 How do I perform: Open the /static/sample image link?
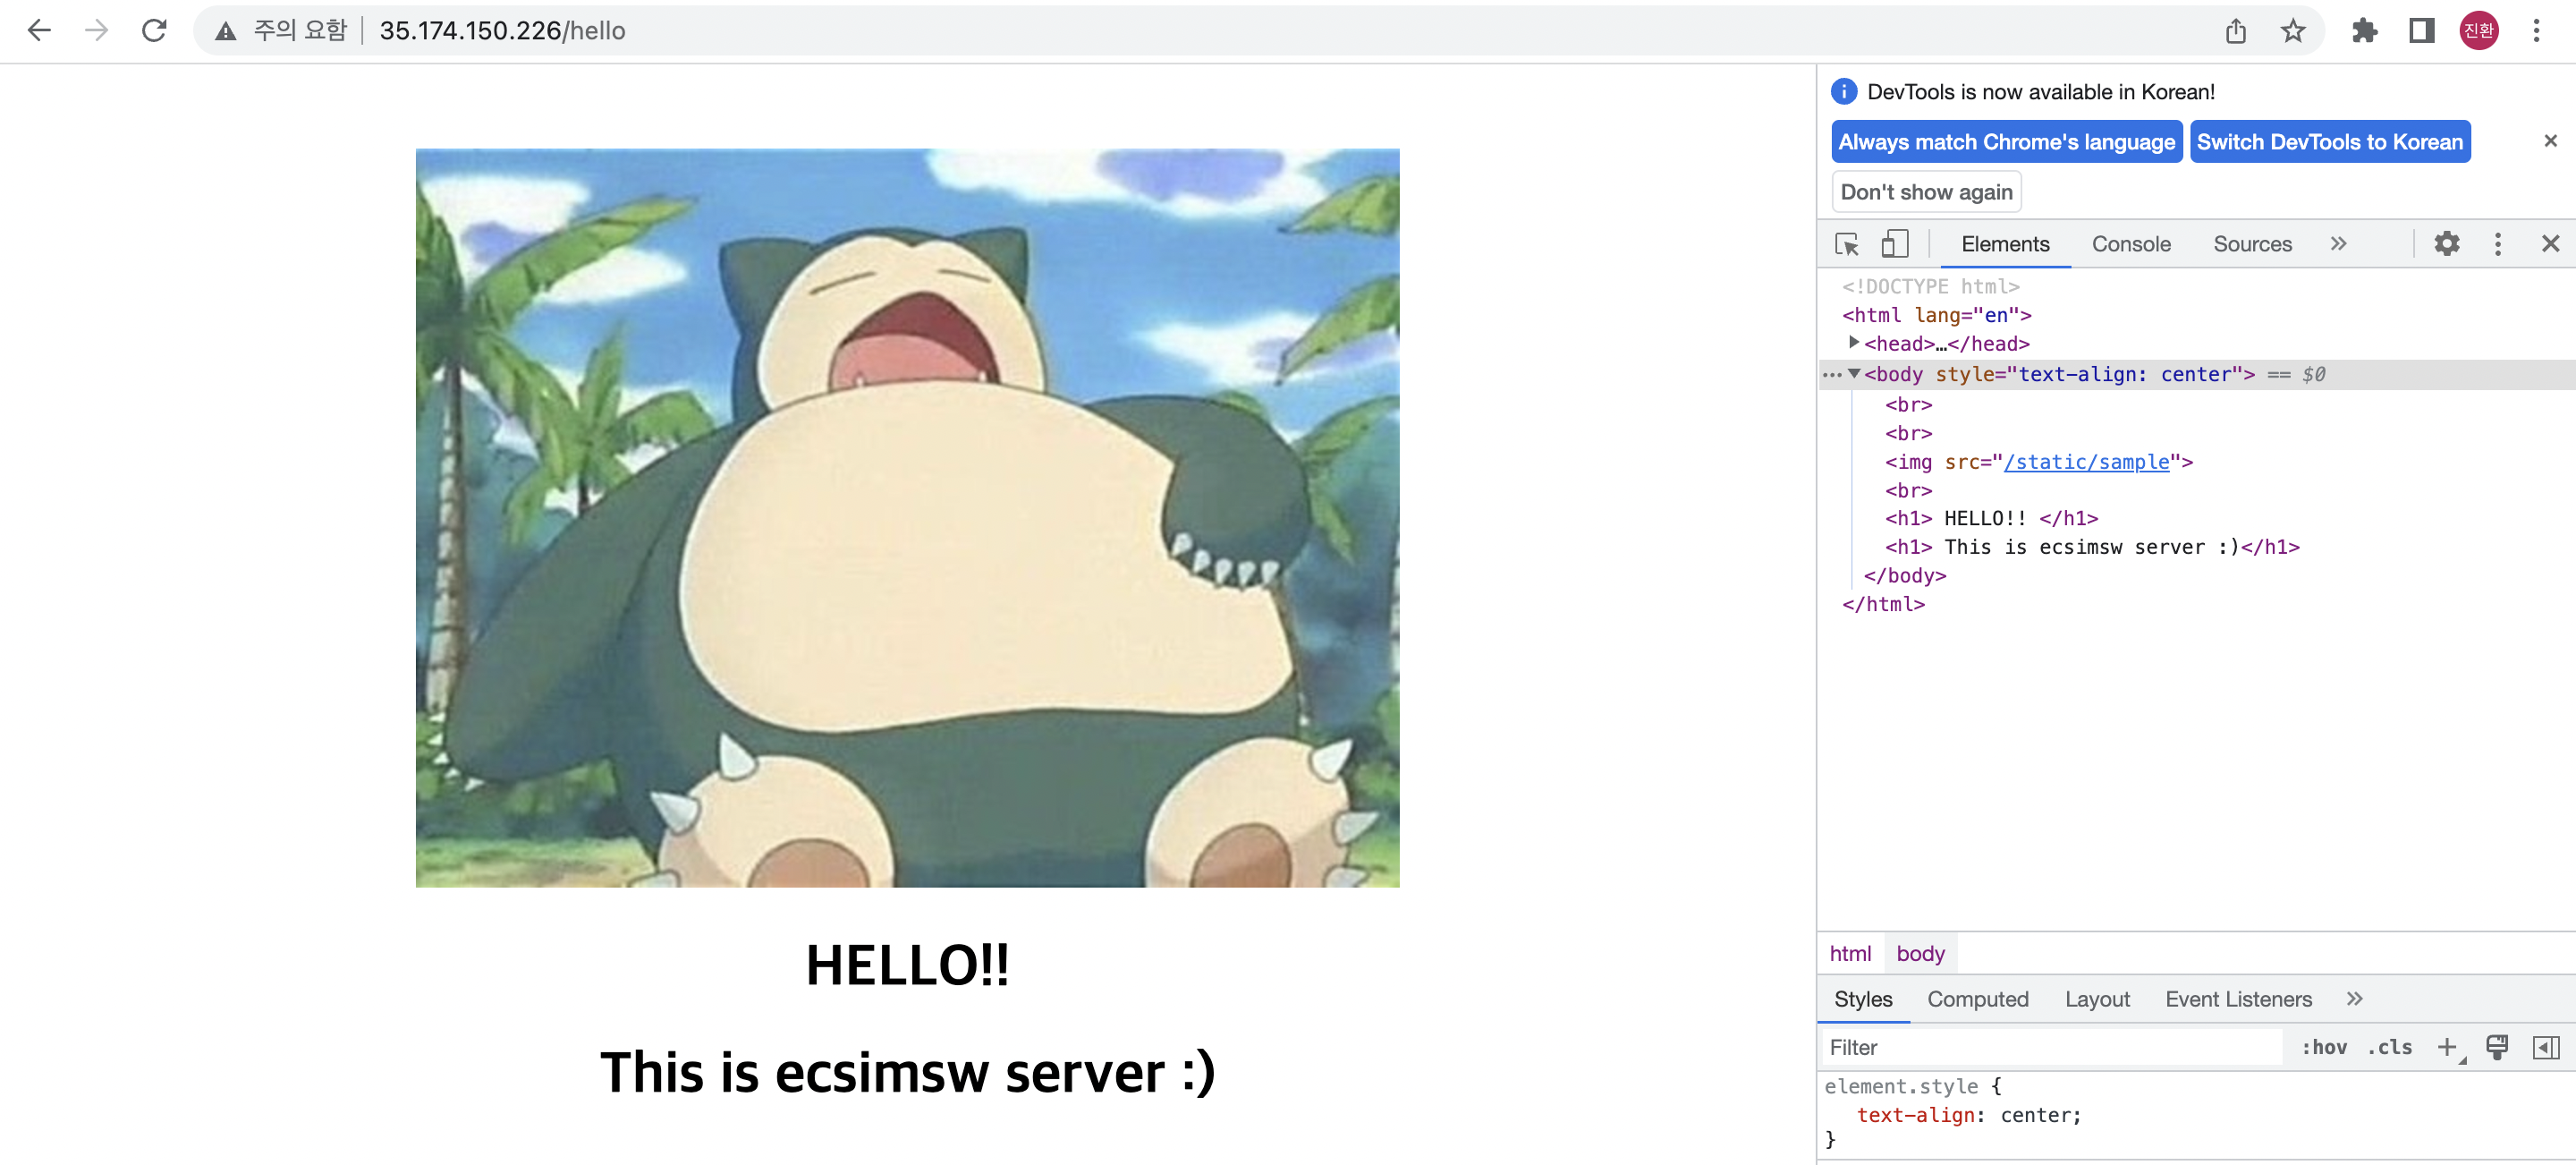coord(2087,462)
